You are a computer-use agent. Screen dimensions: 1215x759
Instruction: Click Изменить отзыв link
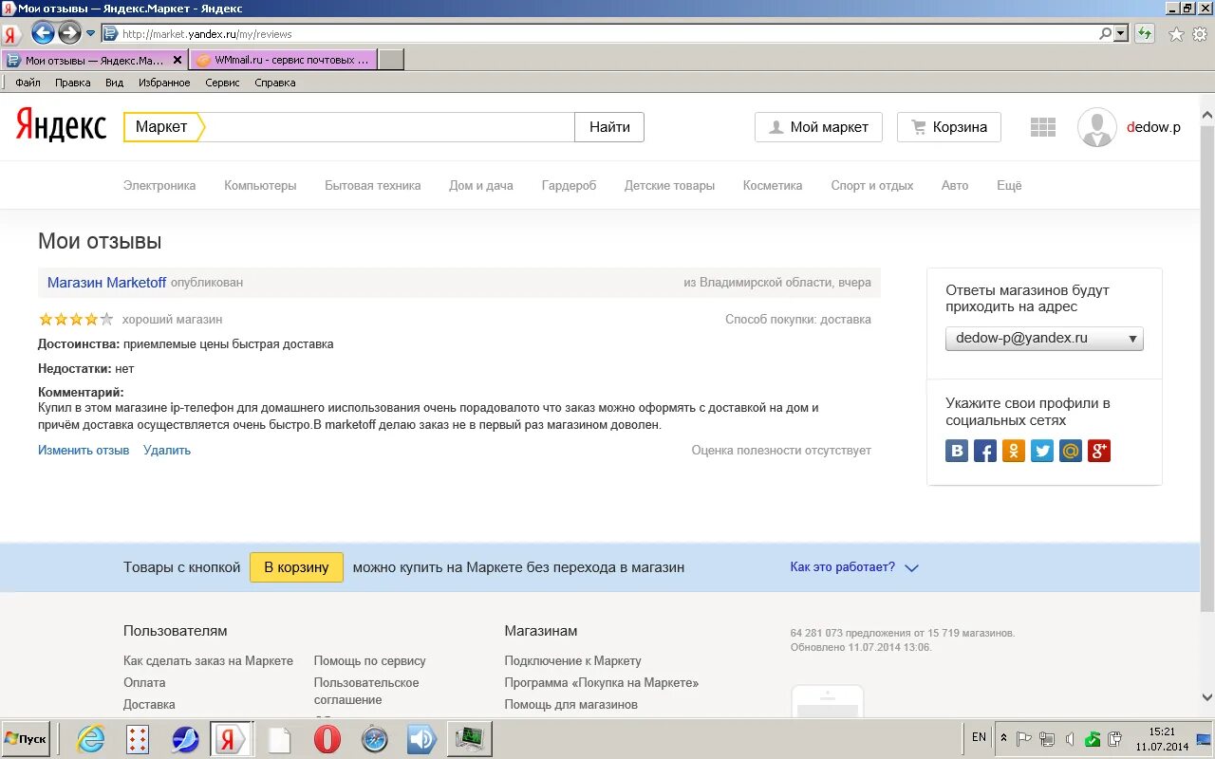coord(84,451)
